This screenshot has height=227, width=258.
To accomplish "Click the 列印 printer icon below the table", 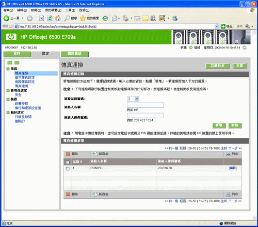I will pyautogui.click(x=228, y=194).
